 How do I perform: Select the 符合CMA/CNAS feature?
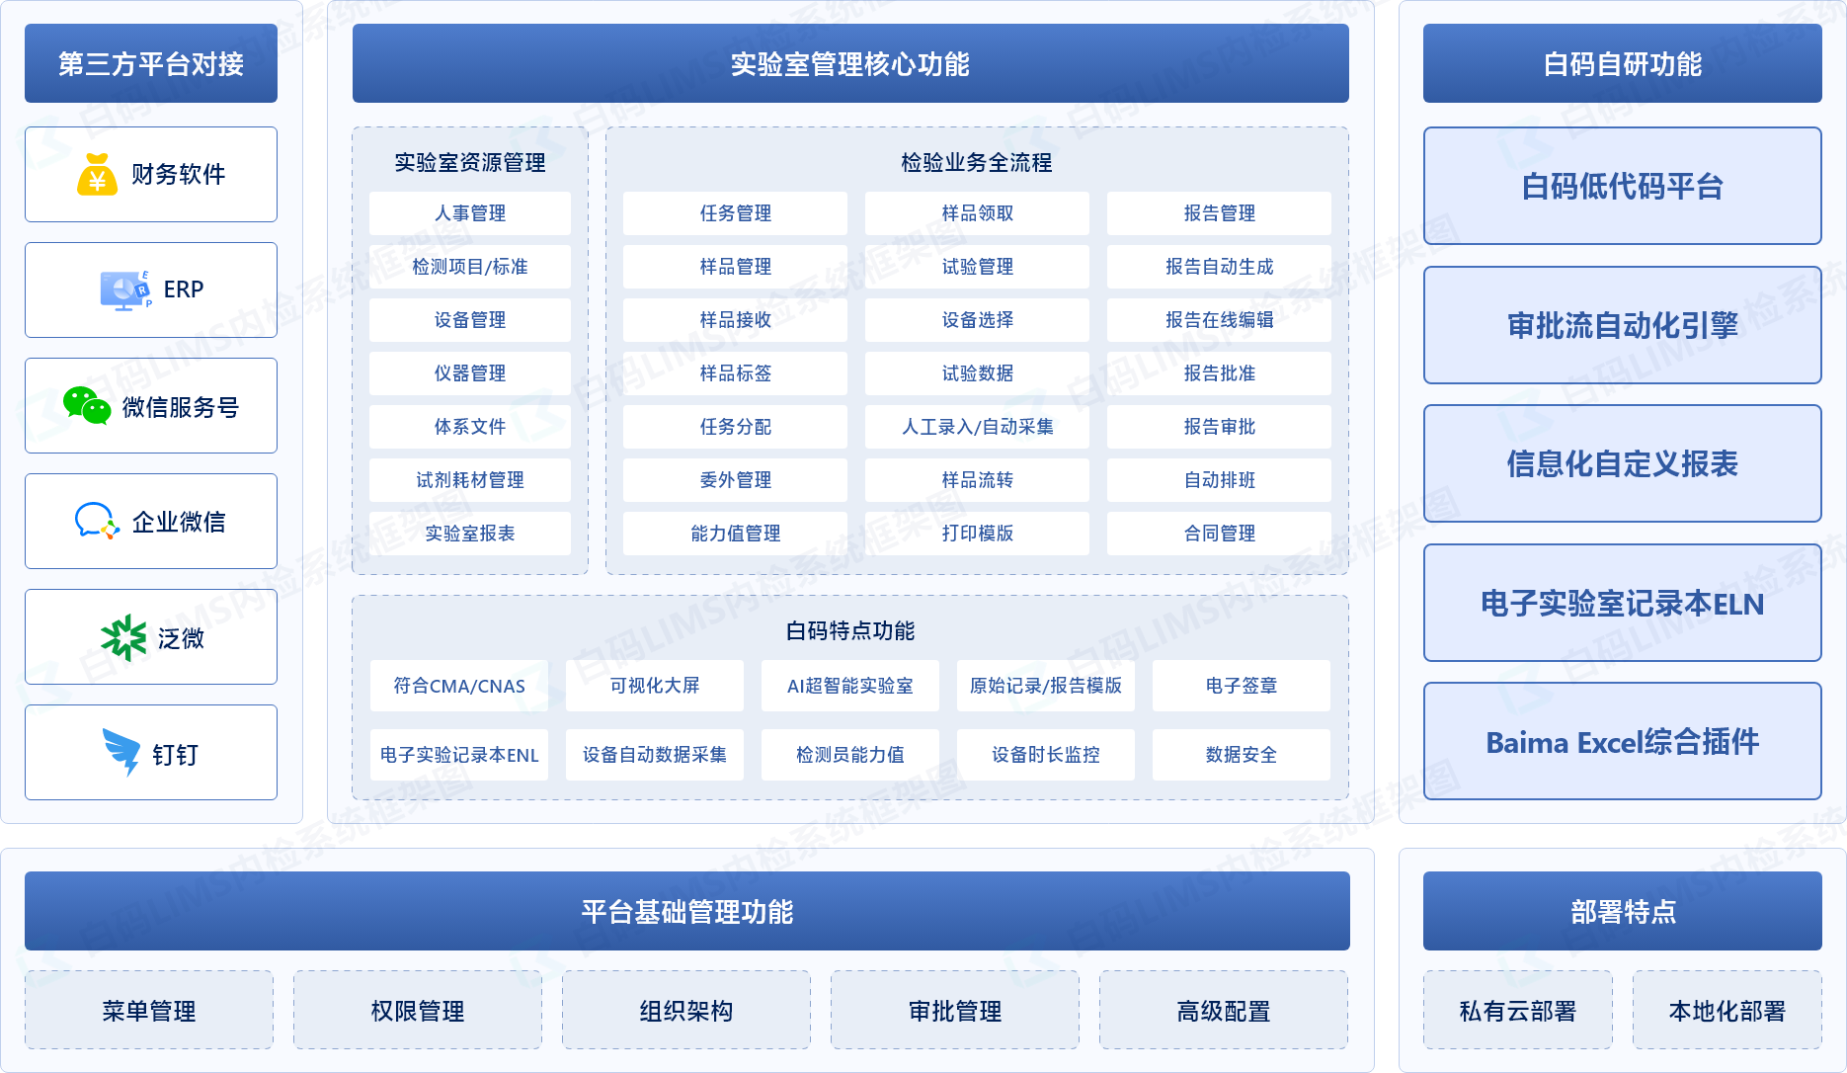click(x=459, y=686)
